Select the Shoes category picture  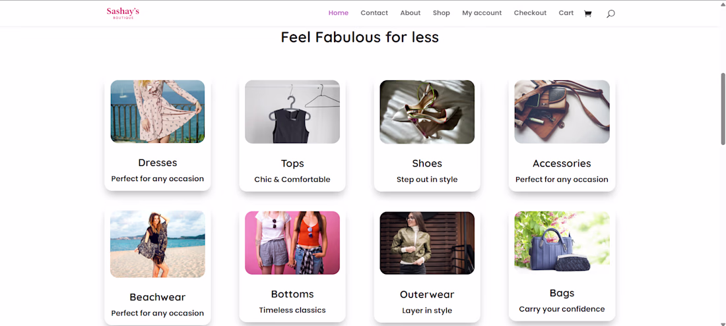click(x=427, y=112)
